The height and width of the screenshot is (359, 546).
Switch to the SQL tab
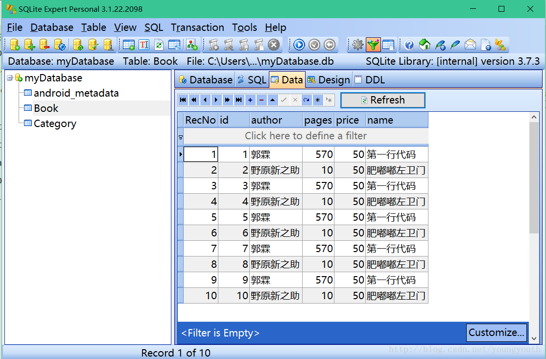tap(252, 80)
